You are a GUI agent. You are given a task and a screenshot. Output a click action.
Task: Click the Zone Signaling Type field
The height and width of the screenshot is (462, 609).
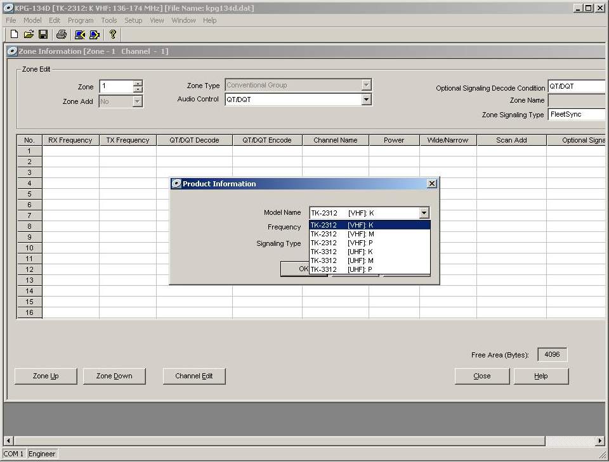pyautogui.click(x=577, y=115)
